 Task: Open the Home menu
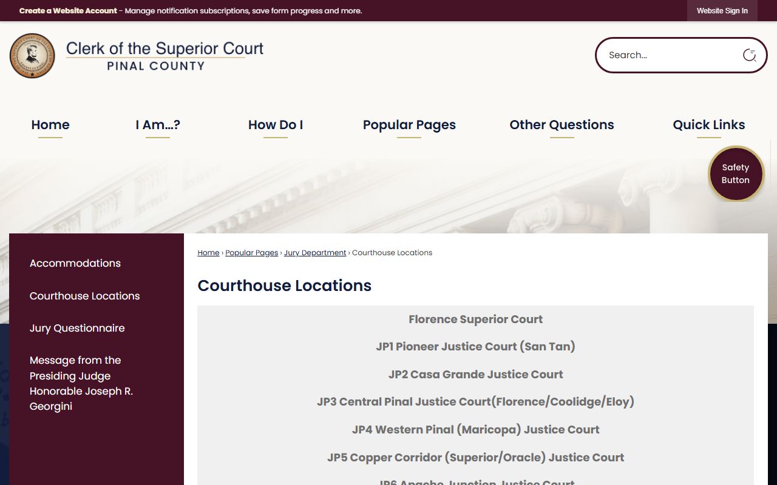[50, 125]
